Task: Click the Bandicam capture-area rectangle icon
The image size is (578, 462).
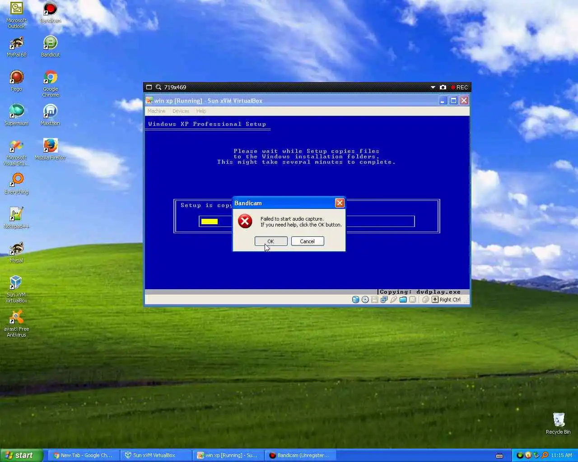Action: coord(149,87)
